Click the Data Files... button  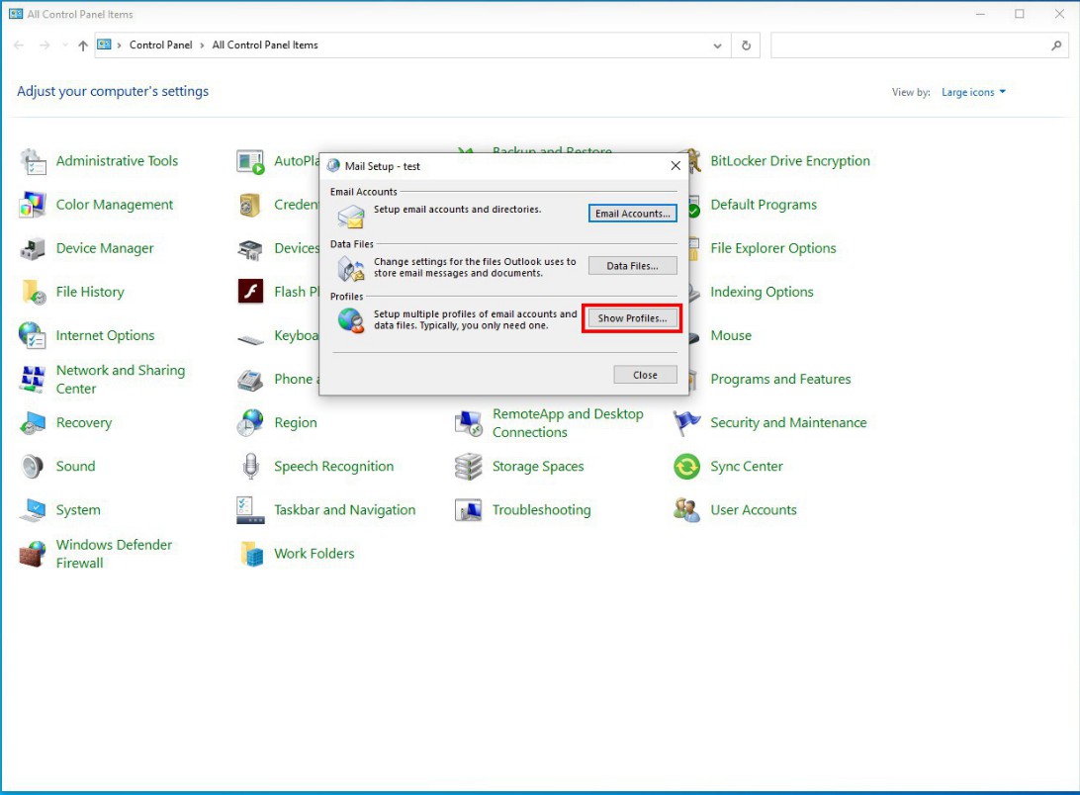click(x=632, y=266)
